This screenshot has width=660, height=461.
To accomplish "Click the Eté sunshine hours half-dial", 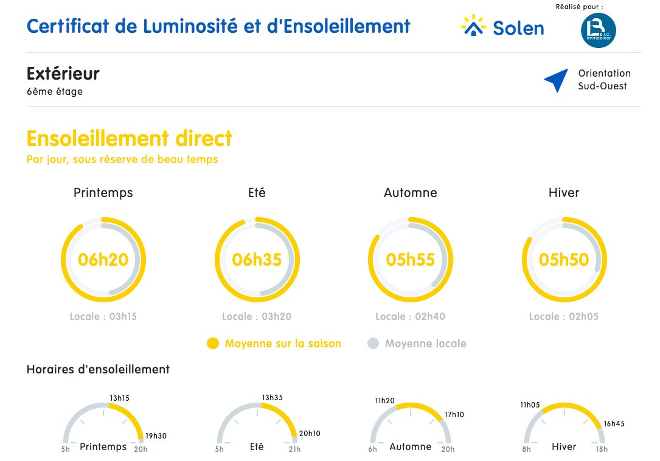I will pyautogui.click(x=257, y=426).
